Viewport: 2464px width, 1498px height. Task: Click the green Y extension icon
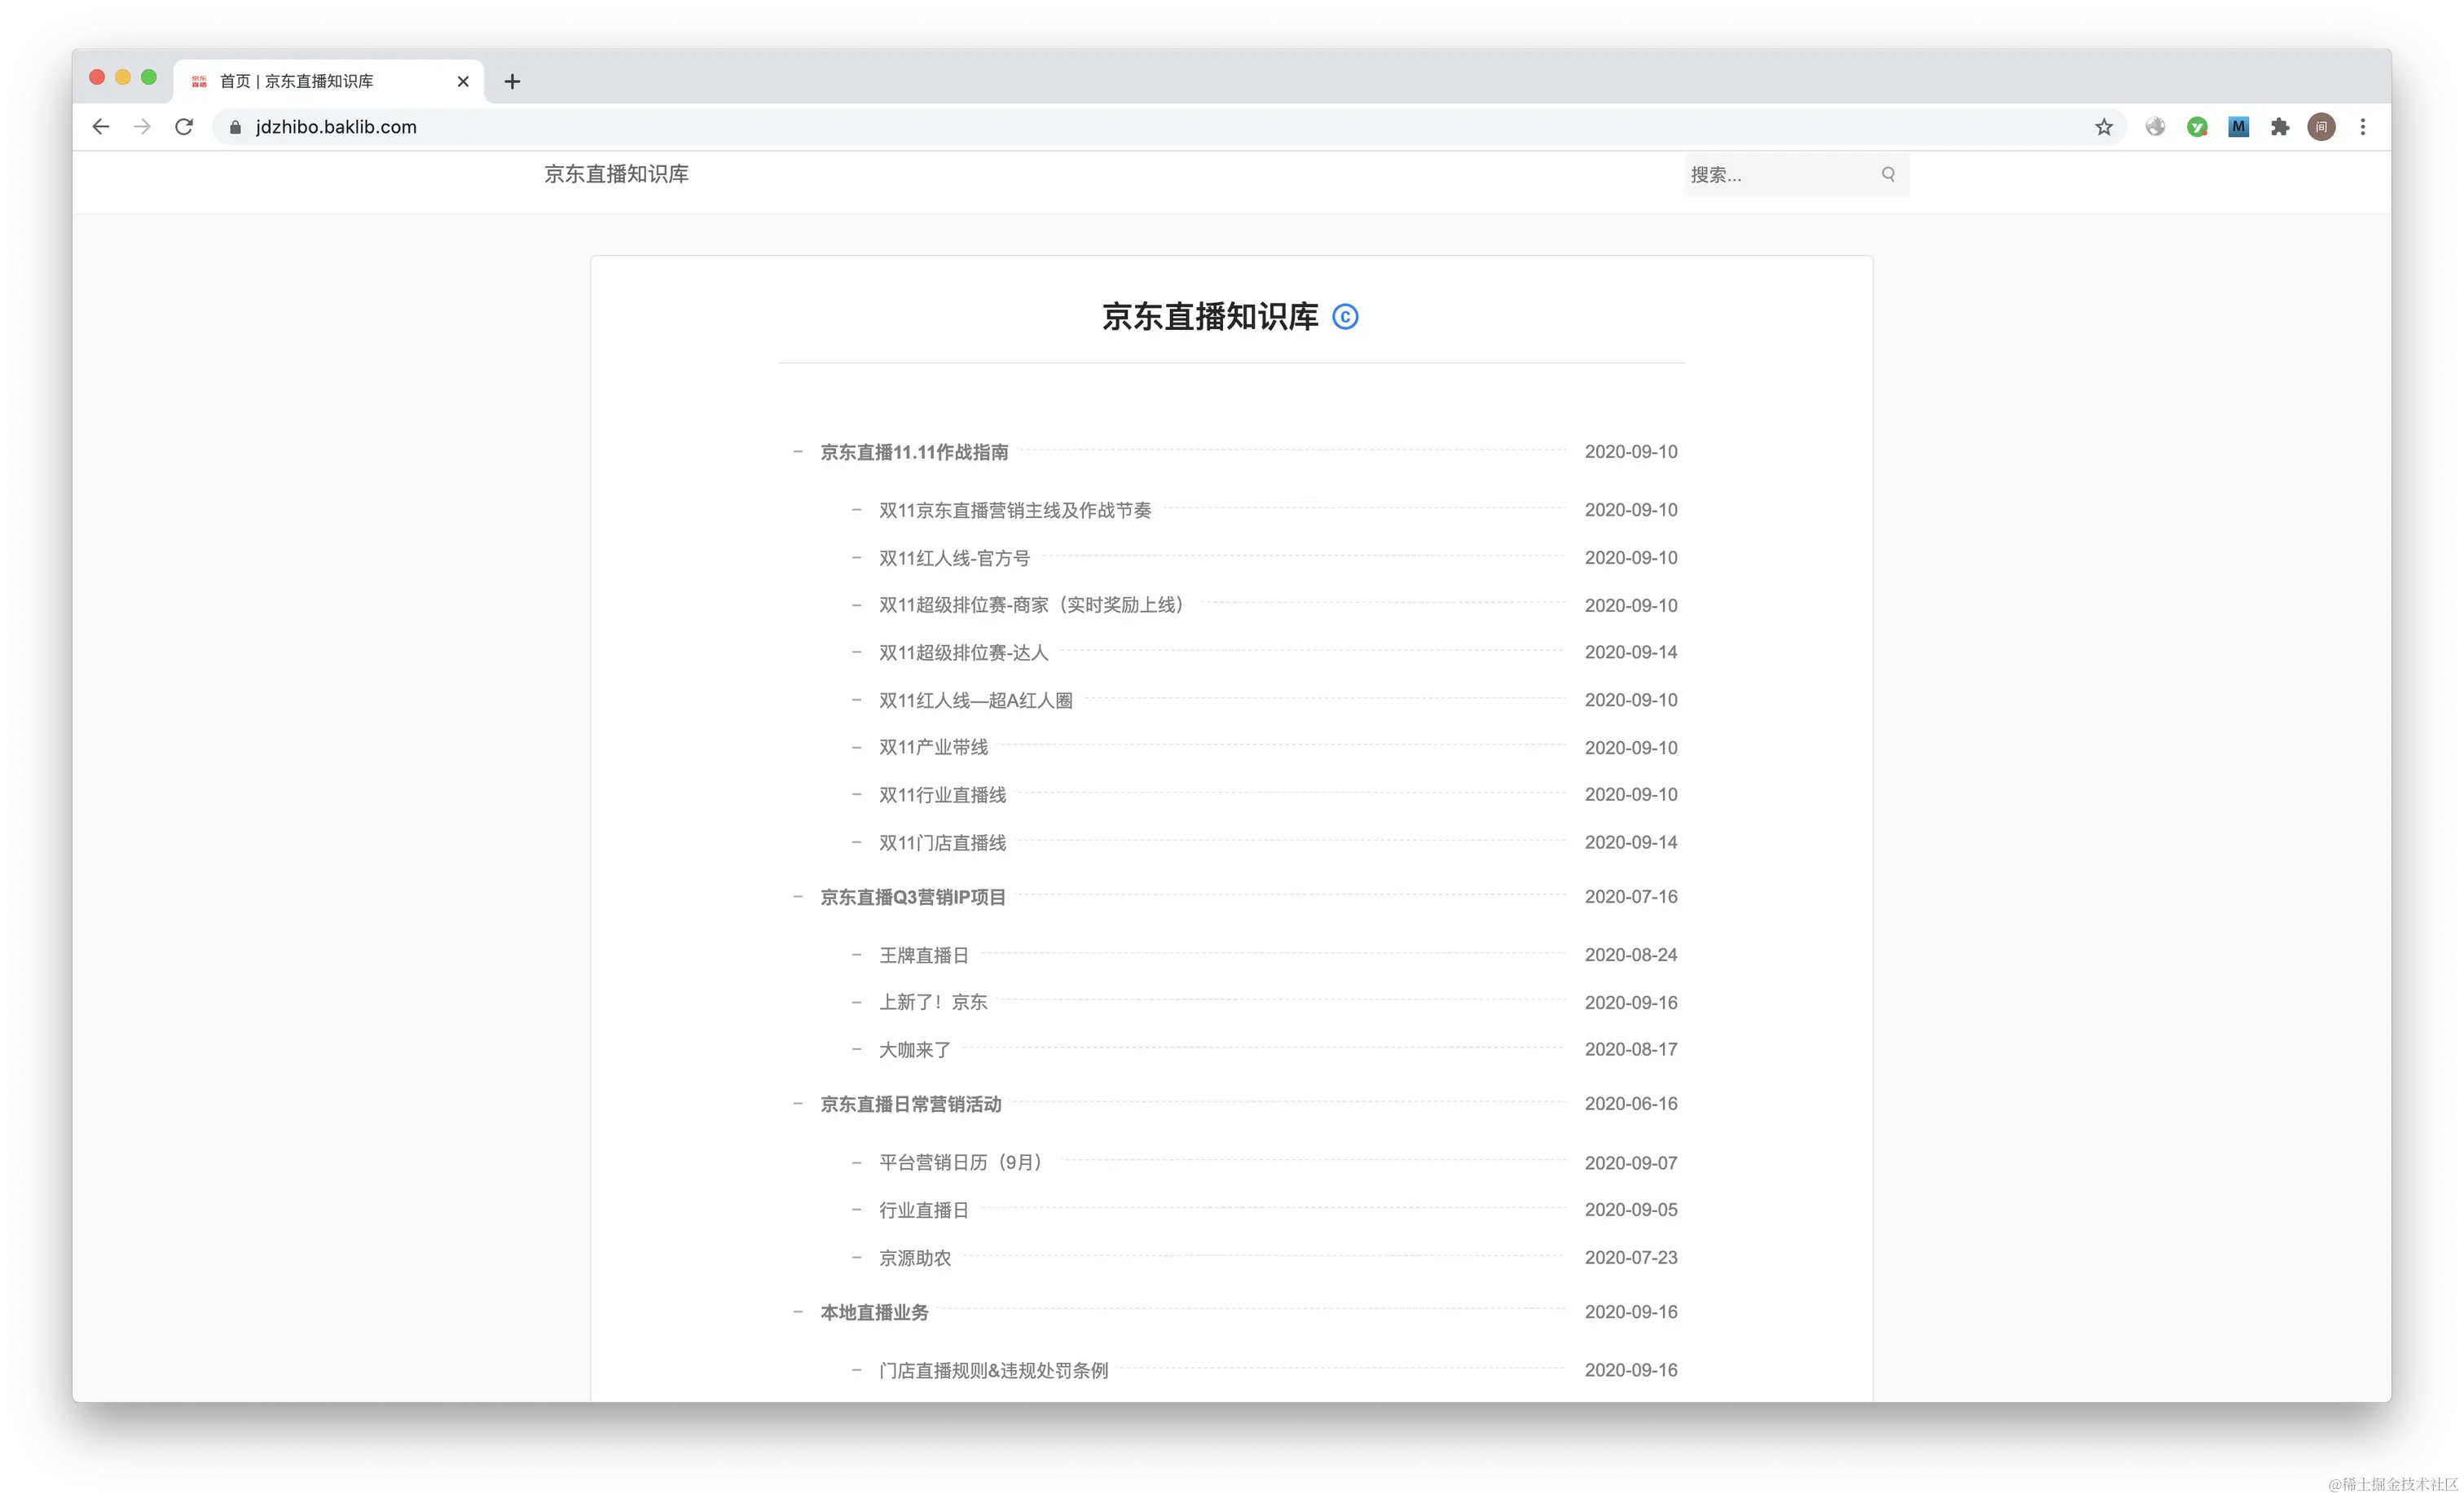[x=2197, y=127]
